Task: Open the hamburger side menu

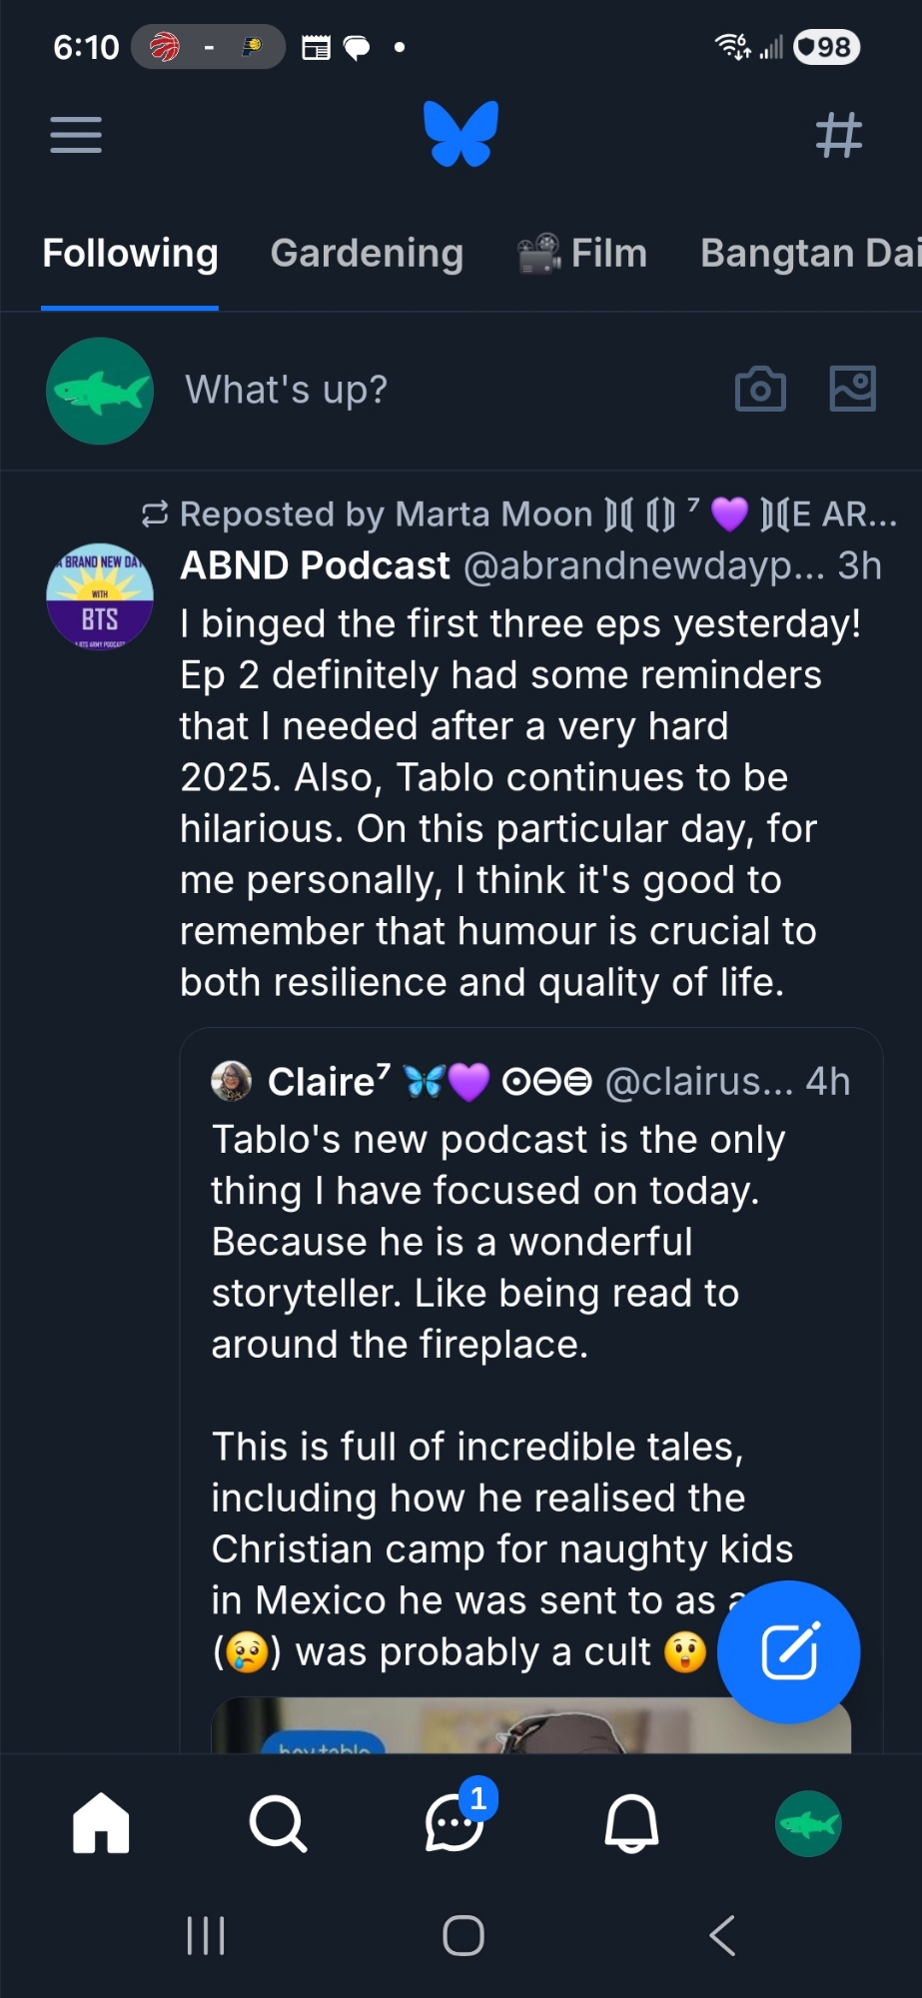Action: point(76,135)
